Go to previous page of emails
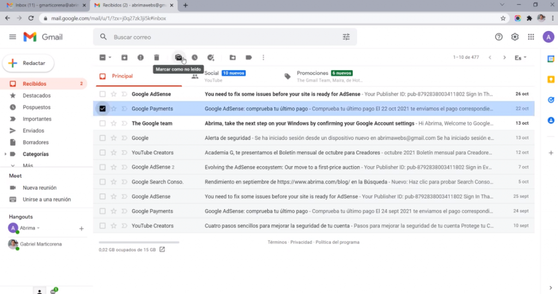This screenshot has height=294, width=558. pos(490,58)
